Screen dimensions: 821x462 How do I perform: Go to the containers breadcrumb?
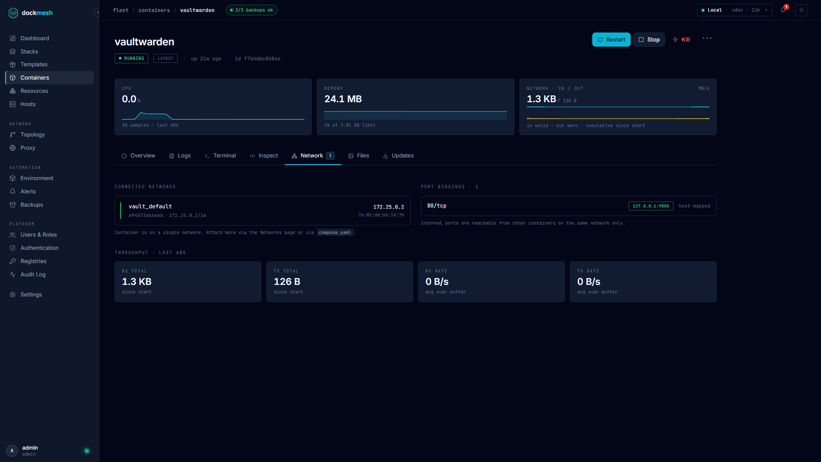(154, 10)
